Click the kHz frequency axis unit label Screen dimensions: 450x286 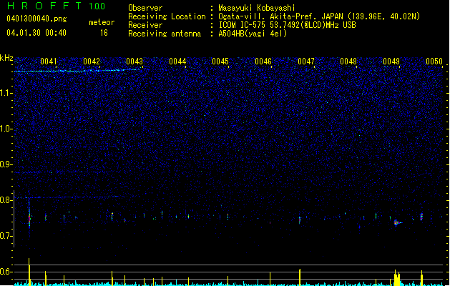click(6, 58)
